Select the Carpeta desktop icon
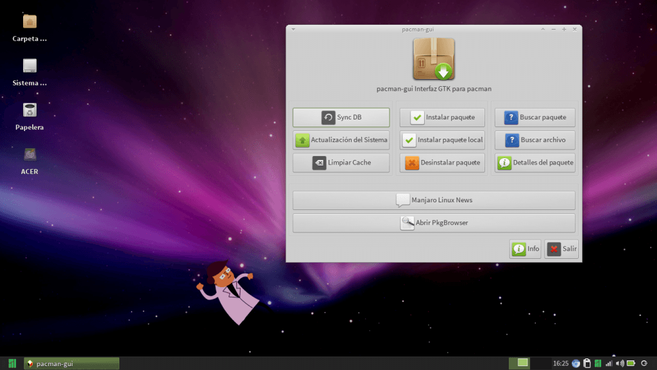 pos(30,28)
